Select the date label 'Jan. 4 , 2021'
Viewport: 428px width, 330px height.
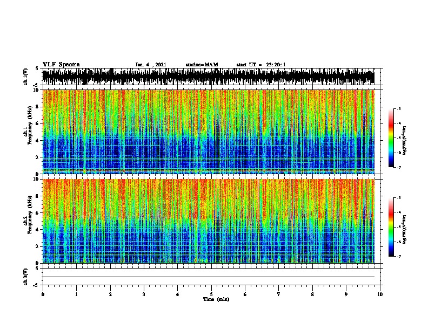coord(151,65)
